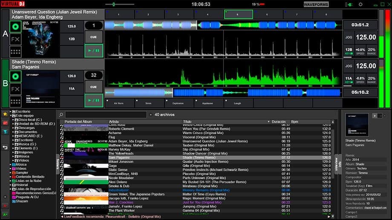392x220 pixels.
Task: Click the back arrow icon in browser sidebar
Action: [x=5, y=147]
